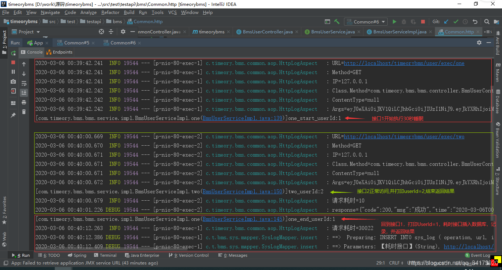
Task: Open the Refactor menu
Action: point(110,12)
